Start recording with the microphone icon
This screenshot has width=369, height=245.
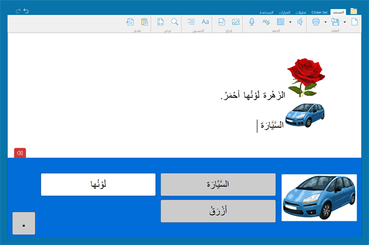[x=252, y=22]
